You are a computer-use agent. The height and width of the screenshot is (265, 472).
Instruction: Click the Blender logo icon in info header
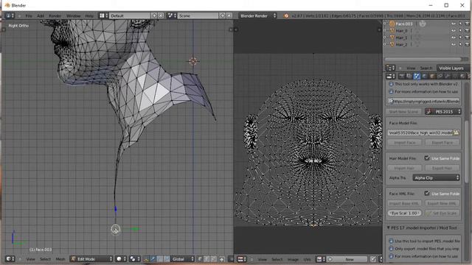[286, 15]
